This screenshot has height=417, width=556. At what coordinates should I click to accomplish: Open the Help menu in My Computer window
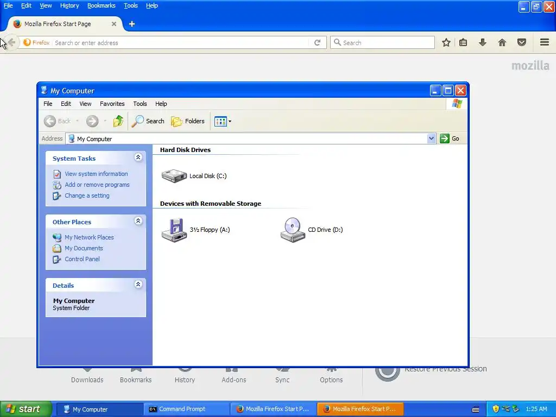pyautogui.click(x=161, y=104)
